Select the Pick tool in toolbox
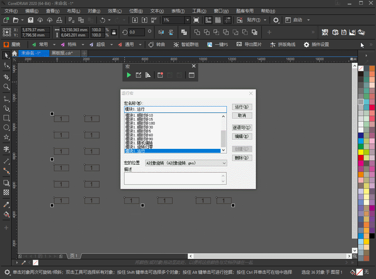Image resolution: width=376 pixels, height=279 pixels. coord(6,55)
